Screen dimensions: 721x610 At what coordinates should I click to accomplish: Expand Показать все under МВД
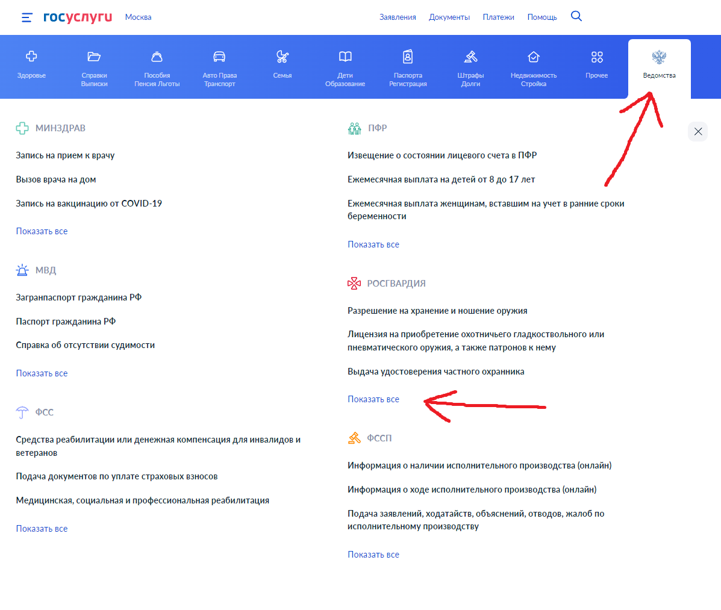pos(42,373)
